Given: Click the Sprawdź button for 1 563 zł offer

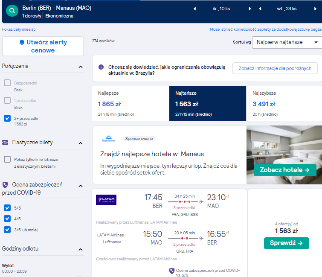Looking at the screenshot, I should click(287, 243).
